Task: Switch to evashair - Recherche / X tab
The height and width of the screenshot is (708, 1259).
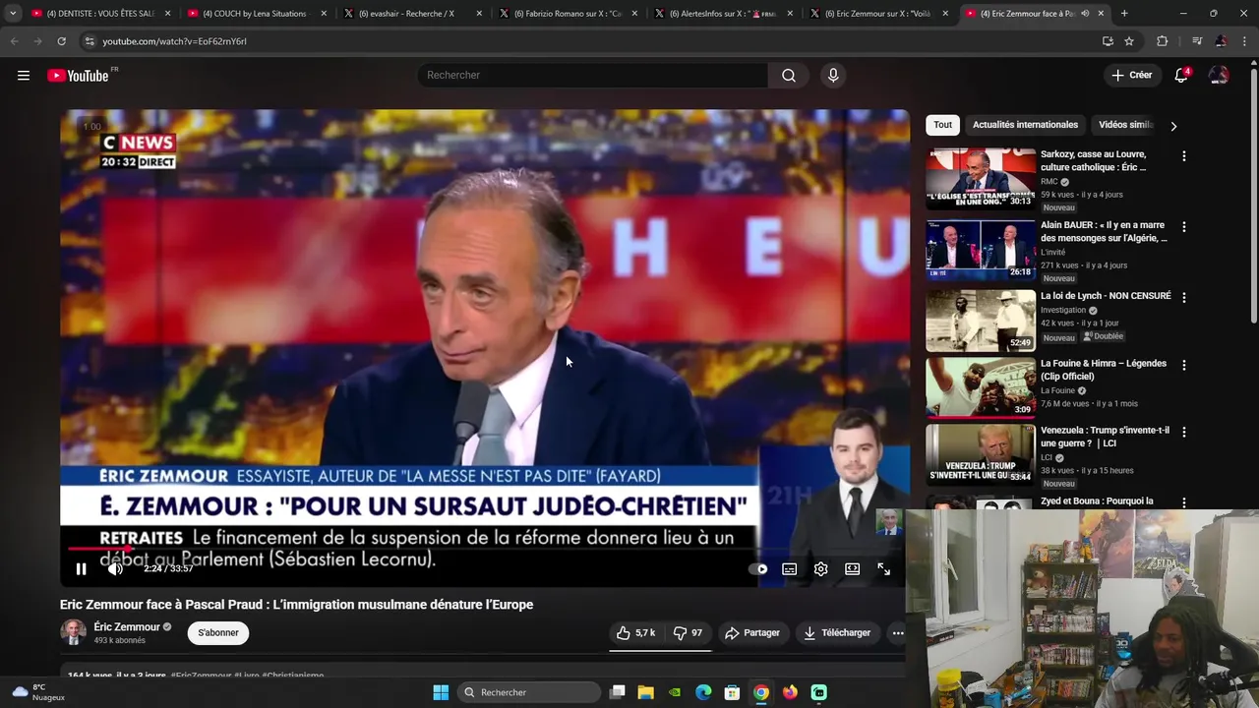Action: tap(411, 14)
